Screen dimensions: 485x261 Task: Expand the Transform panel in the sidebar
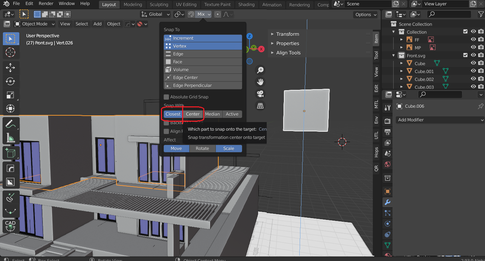pos(287,34)
